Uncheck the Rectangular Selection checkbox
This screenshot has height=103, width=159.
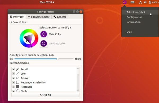coord(14,82)
